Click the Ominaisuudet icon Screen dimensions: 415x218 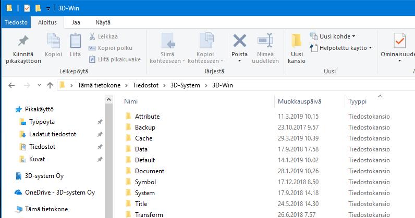[399, 41]
